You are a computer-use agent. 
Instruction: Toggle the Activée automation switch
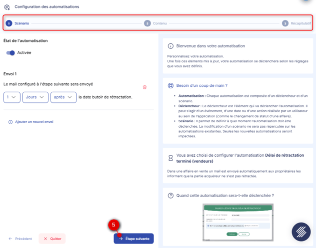[10, 53]
